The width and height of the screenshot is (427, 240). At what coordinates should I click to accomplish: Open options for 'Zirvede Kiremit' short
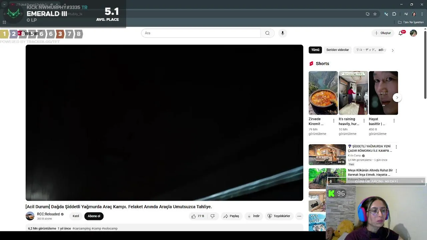pos(334,121)
